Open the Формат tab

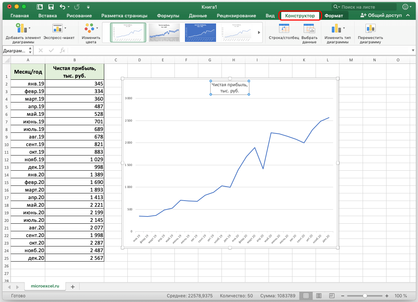[x=334, y=16]
